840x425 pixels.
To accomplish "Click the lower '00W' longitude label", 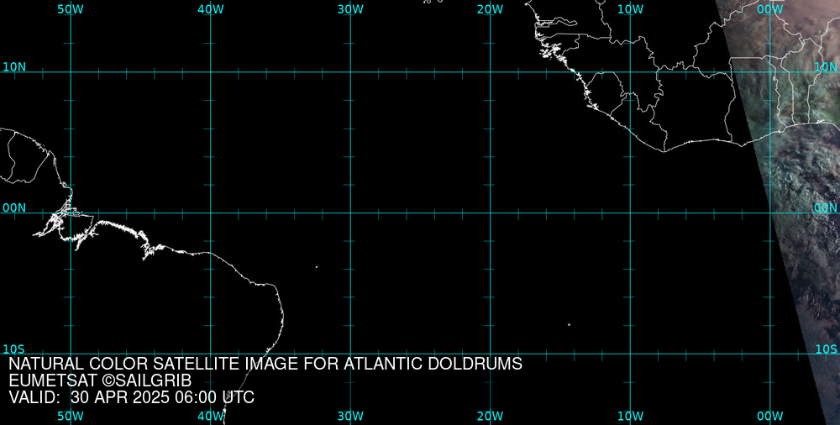I will (770, 417).
